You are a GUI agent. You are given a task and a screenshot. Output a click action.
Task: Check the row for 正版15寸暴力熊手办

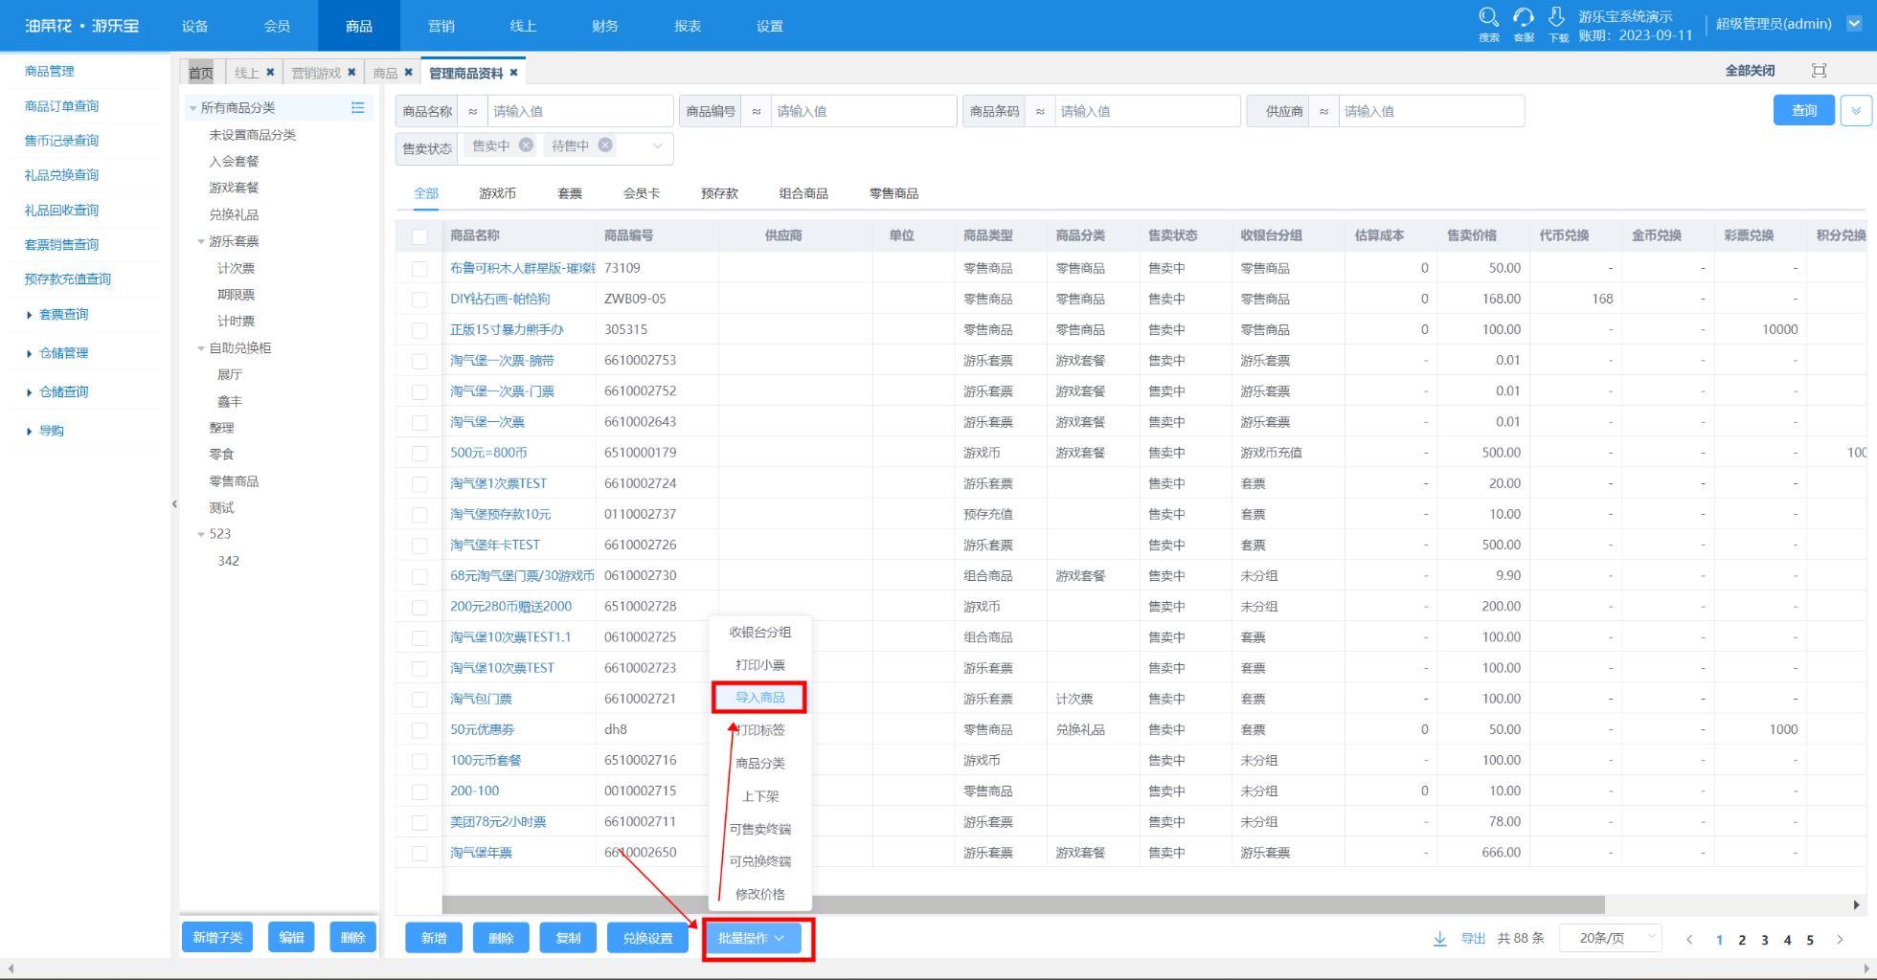pos(419,330)
